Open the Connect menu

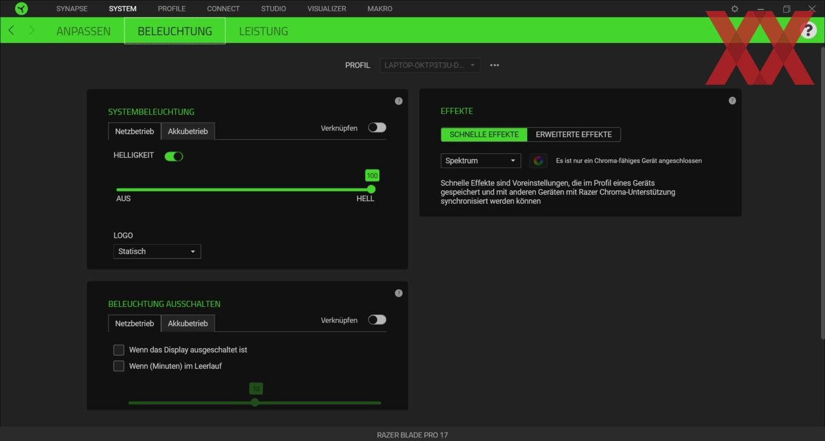tap(223, 8)
